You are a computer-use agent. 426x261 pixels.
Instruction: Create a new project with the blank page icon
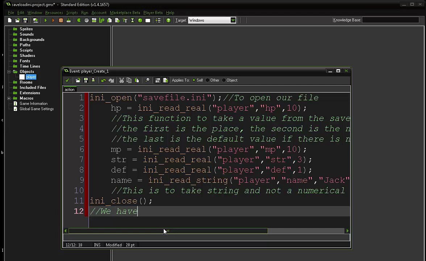point(10,20)
